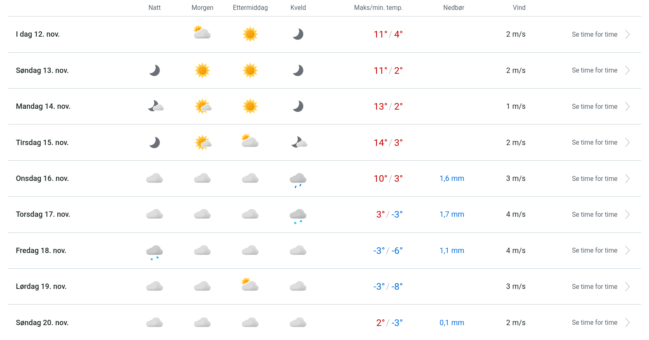
Task: Expand the chevron for Tirsdag 15. nov.
Action: (627, 143)
